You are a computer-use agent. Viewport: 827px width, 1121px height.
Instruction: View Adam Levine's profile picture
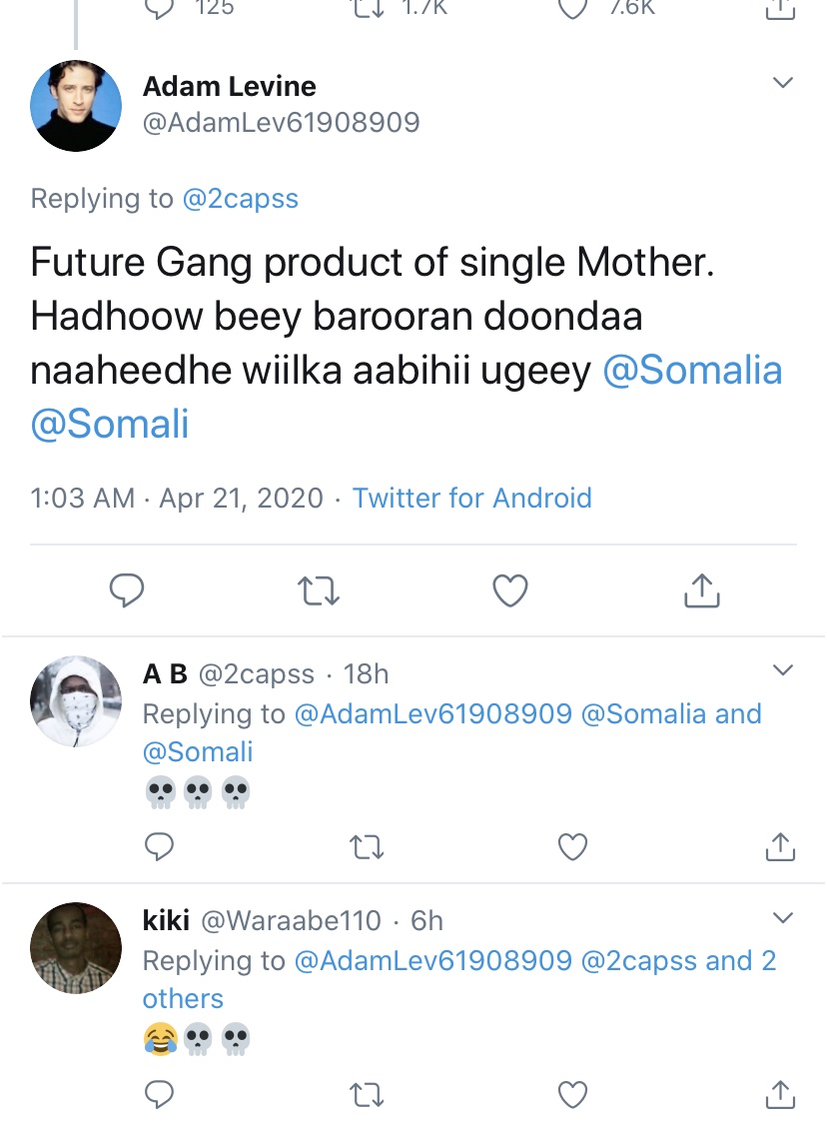[76, 106]
